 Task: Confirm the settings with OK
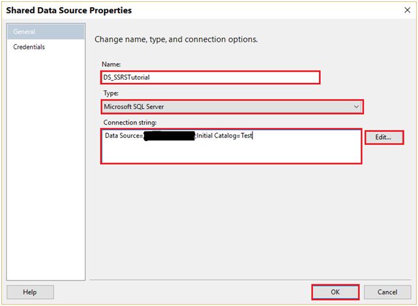[335, 292]
